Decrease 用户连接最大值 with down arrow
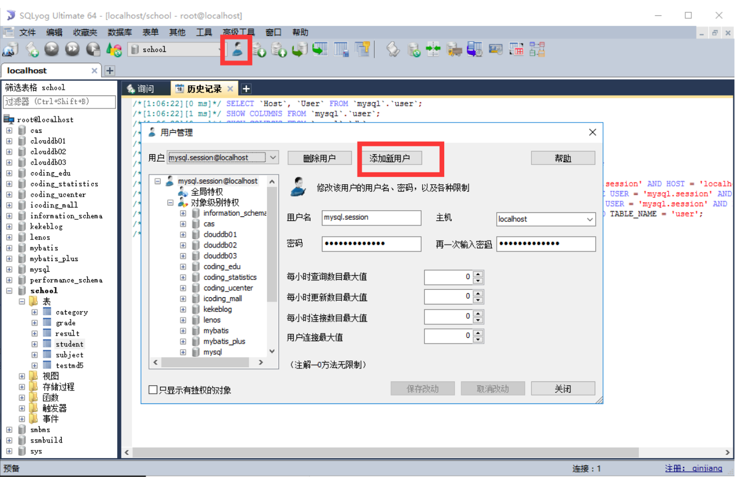The height and width of the screenshot is (478, 735). coord(479,340)
